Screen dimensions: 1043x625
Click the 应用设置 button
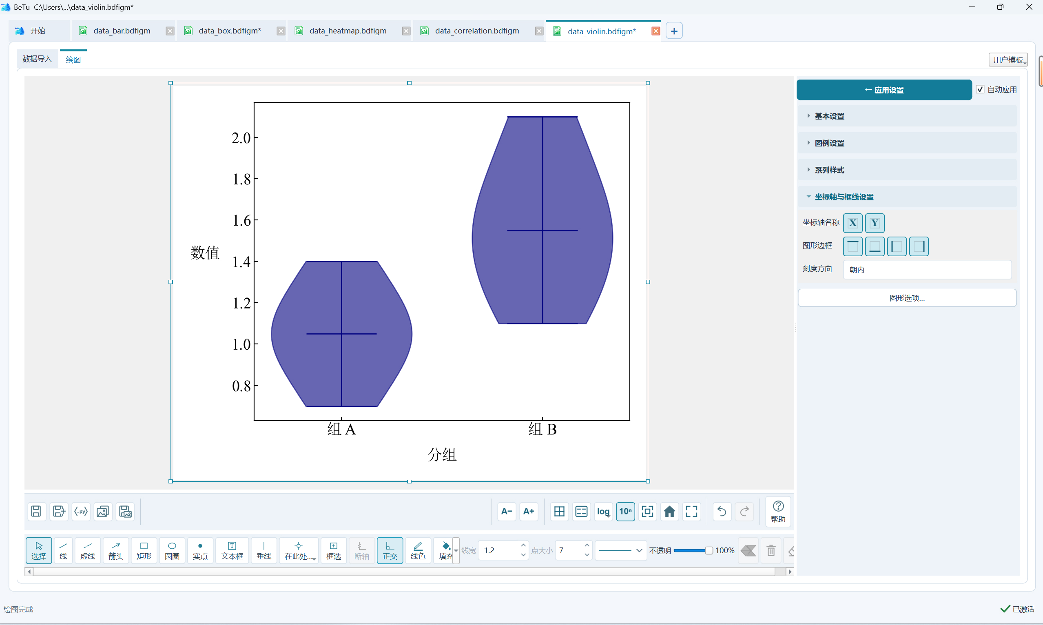pyautogui.click(x=884, y=90)
